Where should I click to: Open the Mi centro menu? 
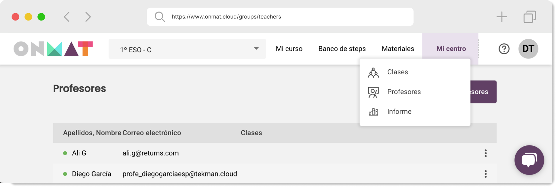click(451, 49)
